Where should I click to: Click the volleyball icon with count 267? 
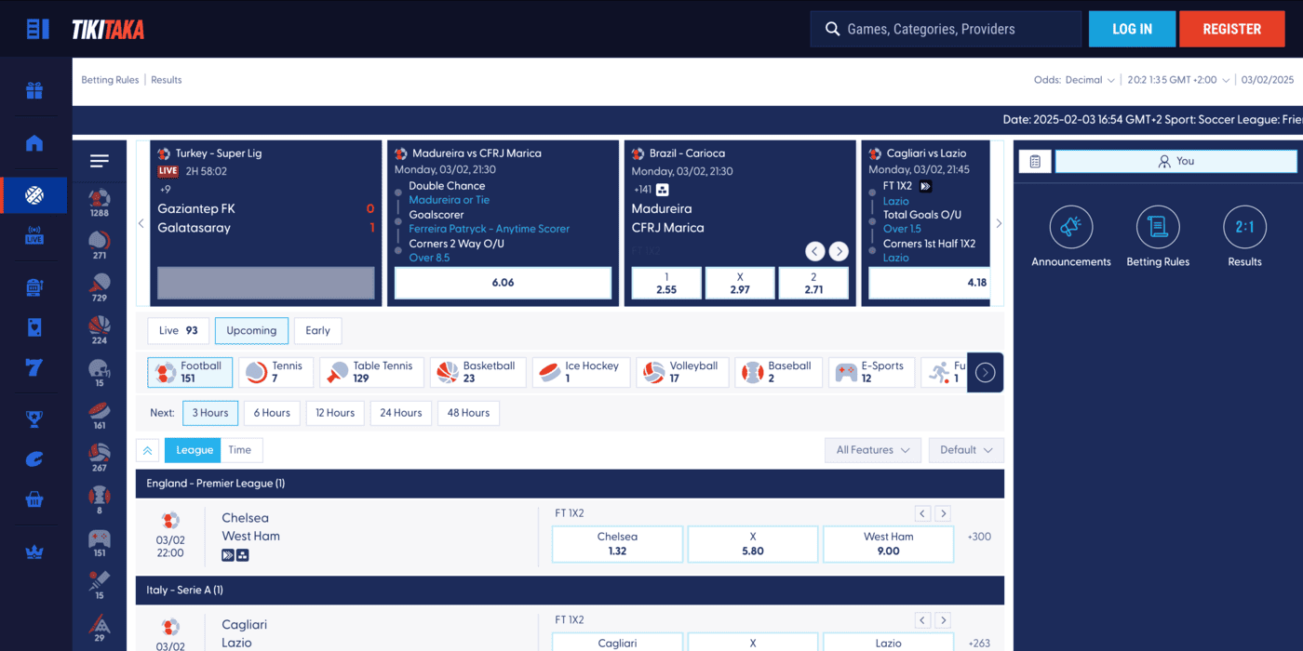tap(100, 458)
